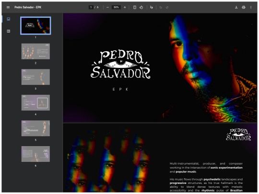The width and height of the screenshot is (259, 194).
Task: Print the document
Action: pos(244,7)
